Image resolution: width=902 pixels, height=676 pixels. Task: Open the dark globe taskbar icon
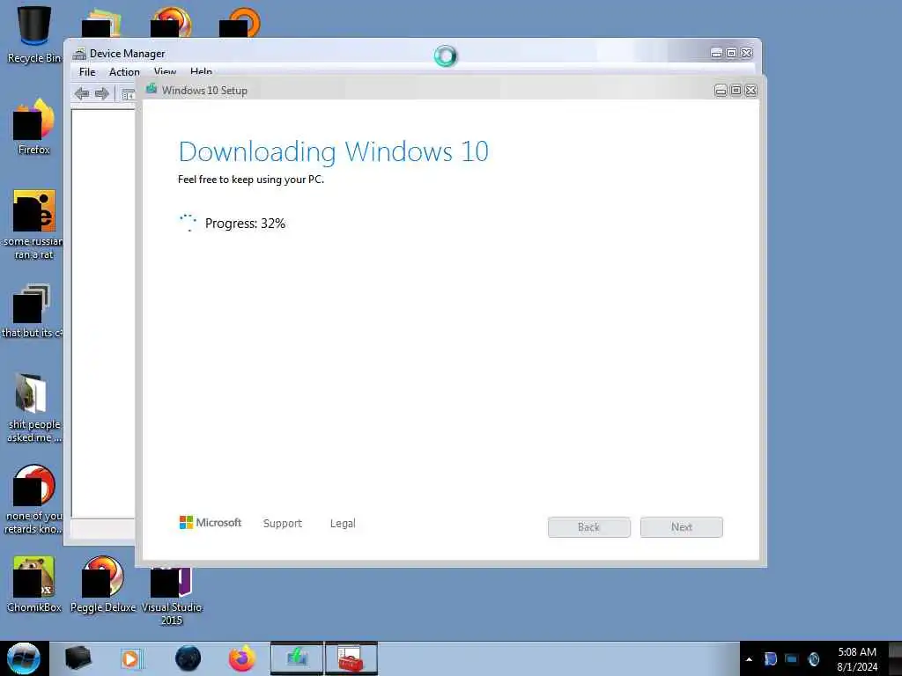pyautogui.click(x=188, y=658)
